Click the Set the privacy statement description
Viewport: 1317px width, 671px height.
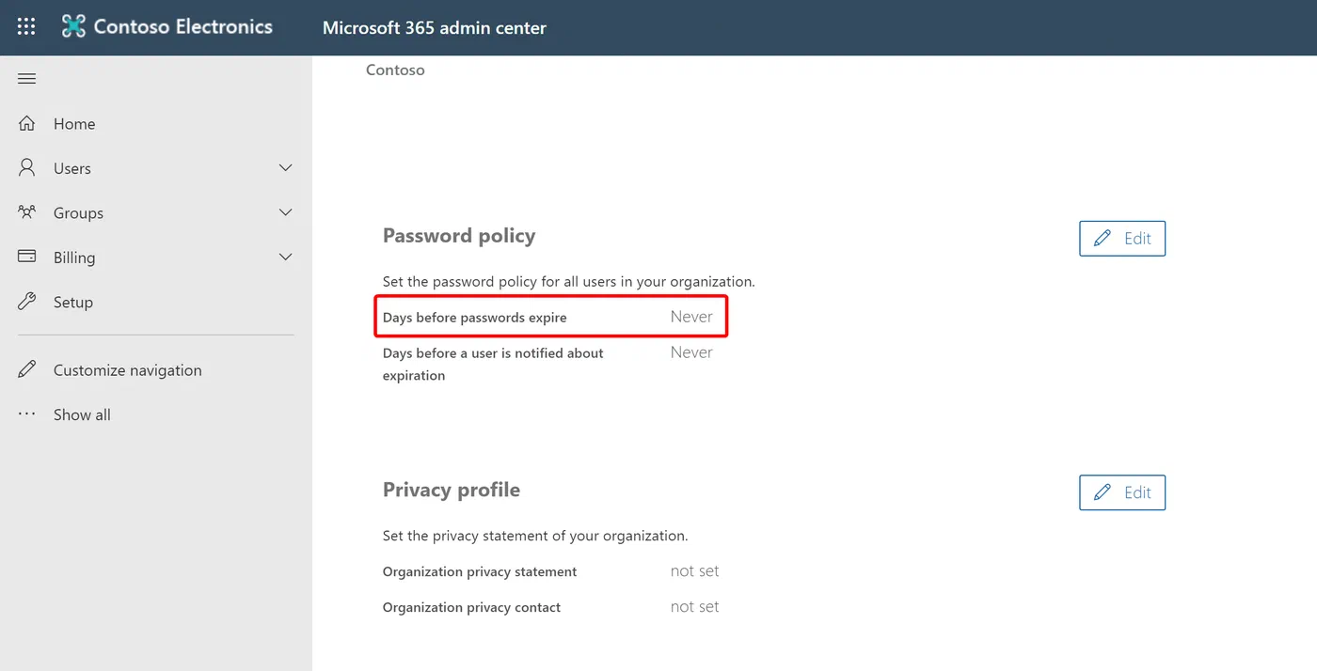535,536
